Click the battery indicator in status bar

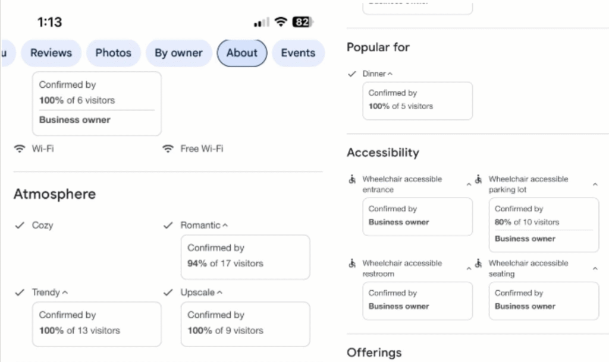click(302, 22)
